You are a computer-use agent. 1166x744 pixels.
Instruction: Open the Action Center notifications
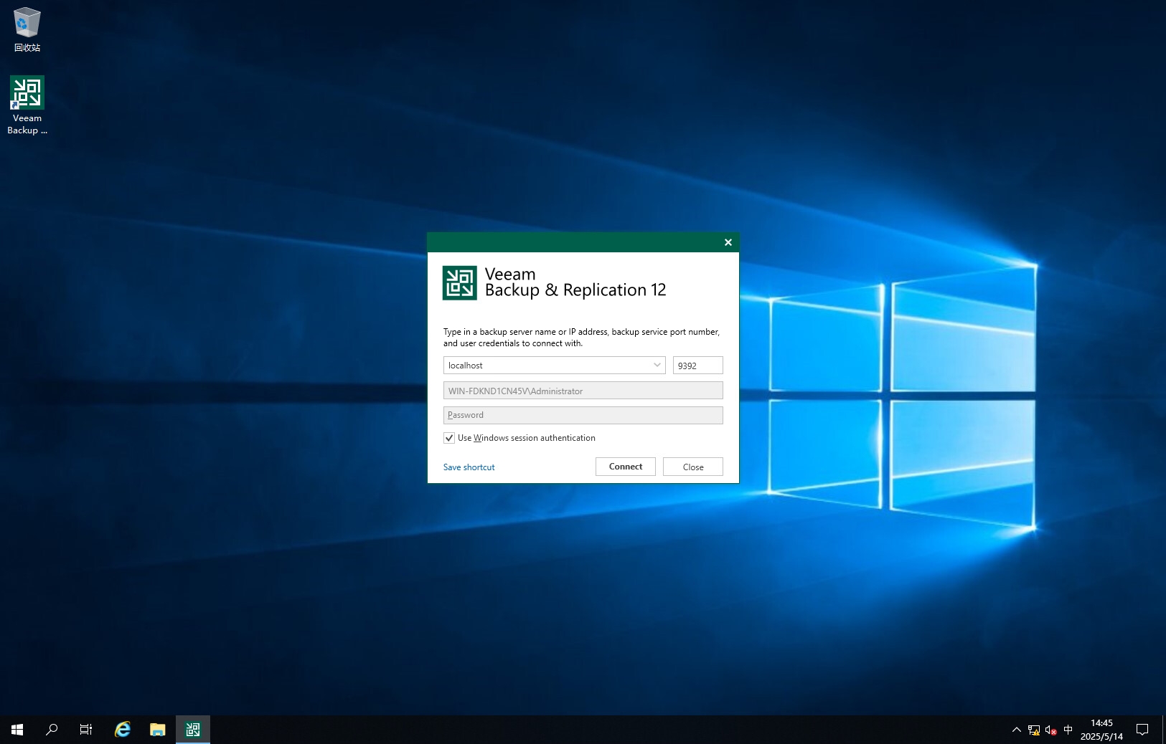(1142, 730)
